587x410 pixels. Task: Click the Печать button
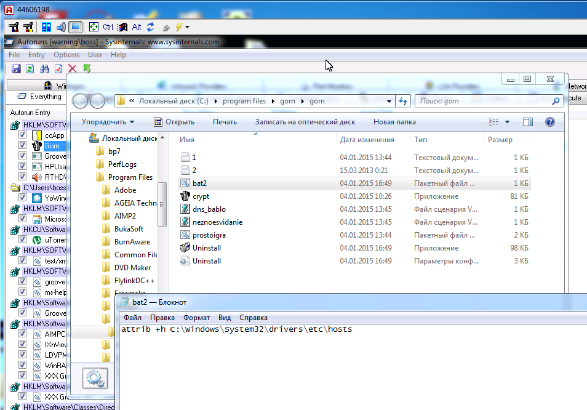225,122
